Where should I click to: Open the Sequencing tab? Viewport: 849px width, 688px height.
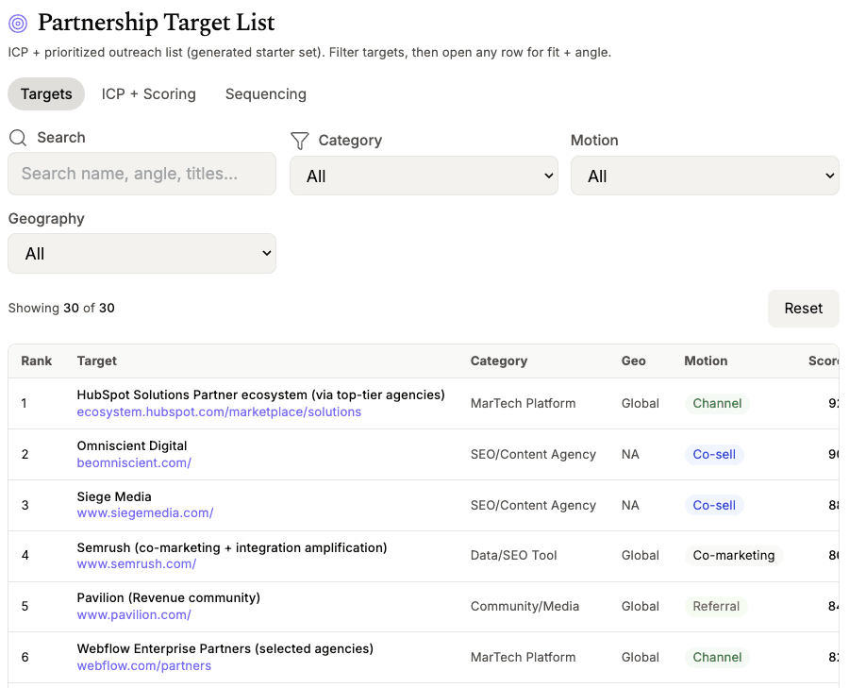tap(266, 94)
